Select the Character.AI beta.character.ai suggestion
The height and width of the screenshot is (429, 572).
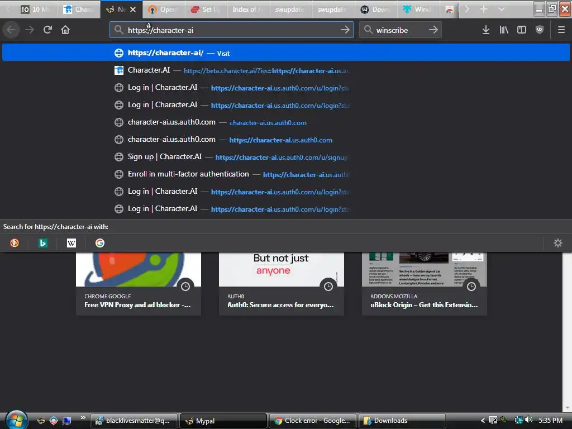coord(286,70)
